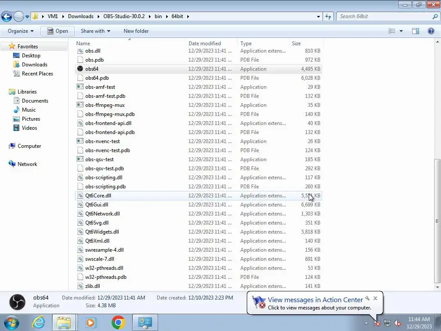The image size is (441, 331).
Task: Select zlib.dll file icon
Action: click(x=80, y=286)
